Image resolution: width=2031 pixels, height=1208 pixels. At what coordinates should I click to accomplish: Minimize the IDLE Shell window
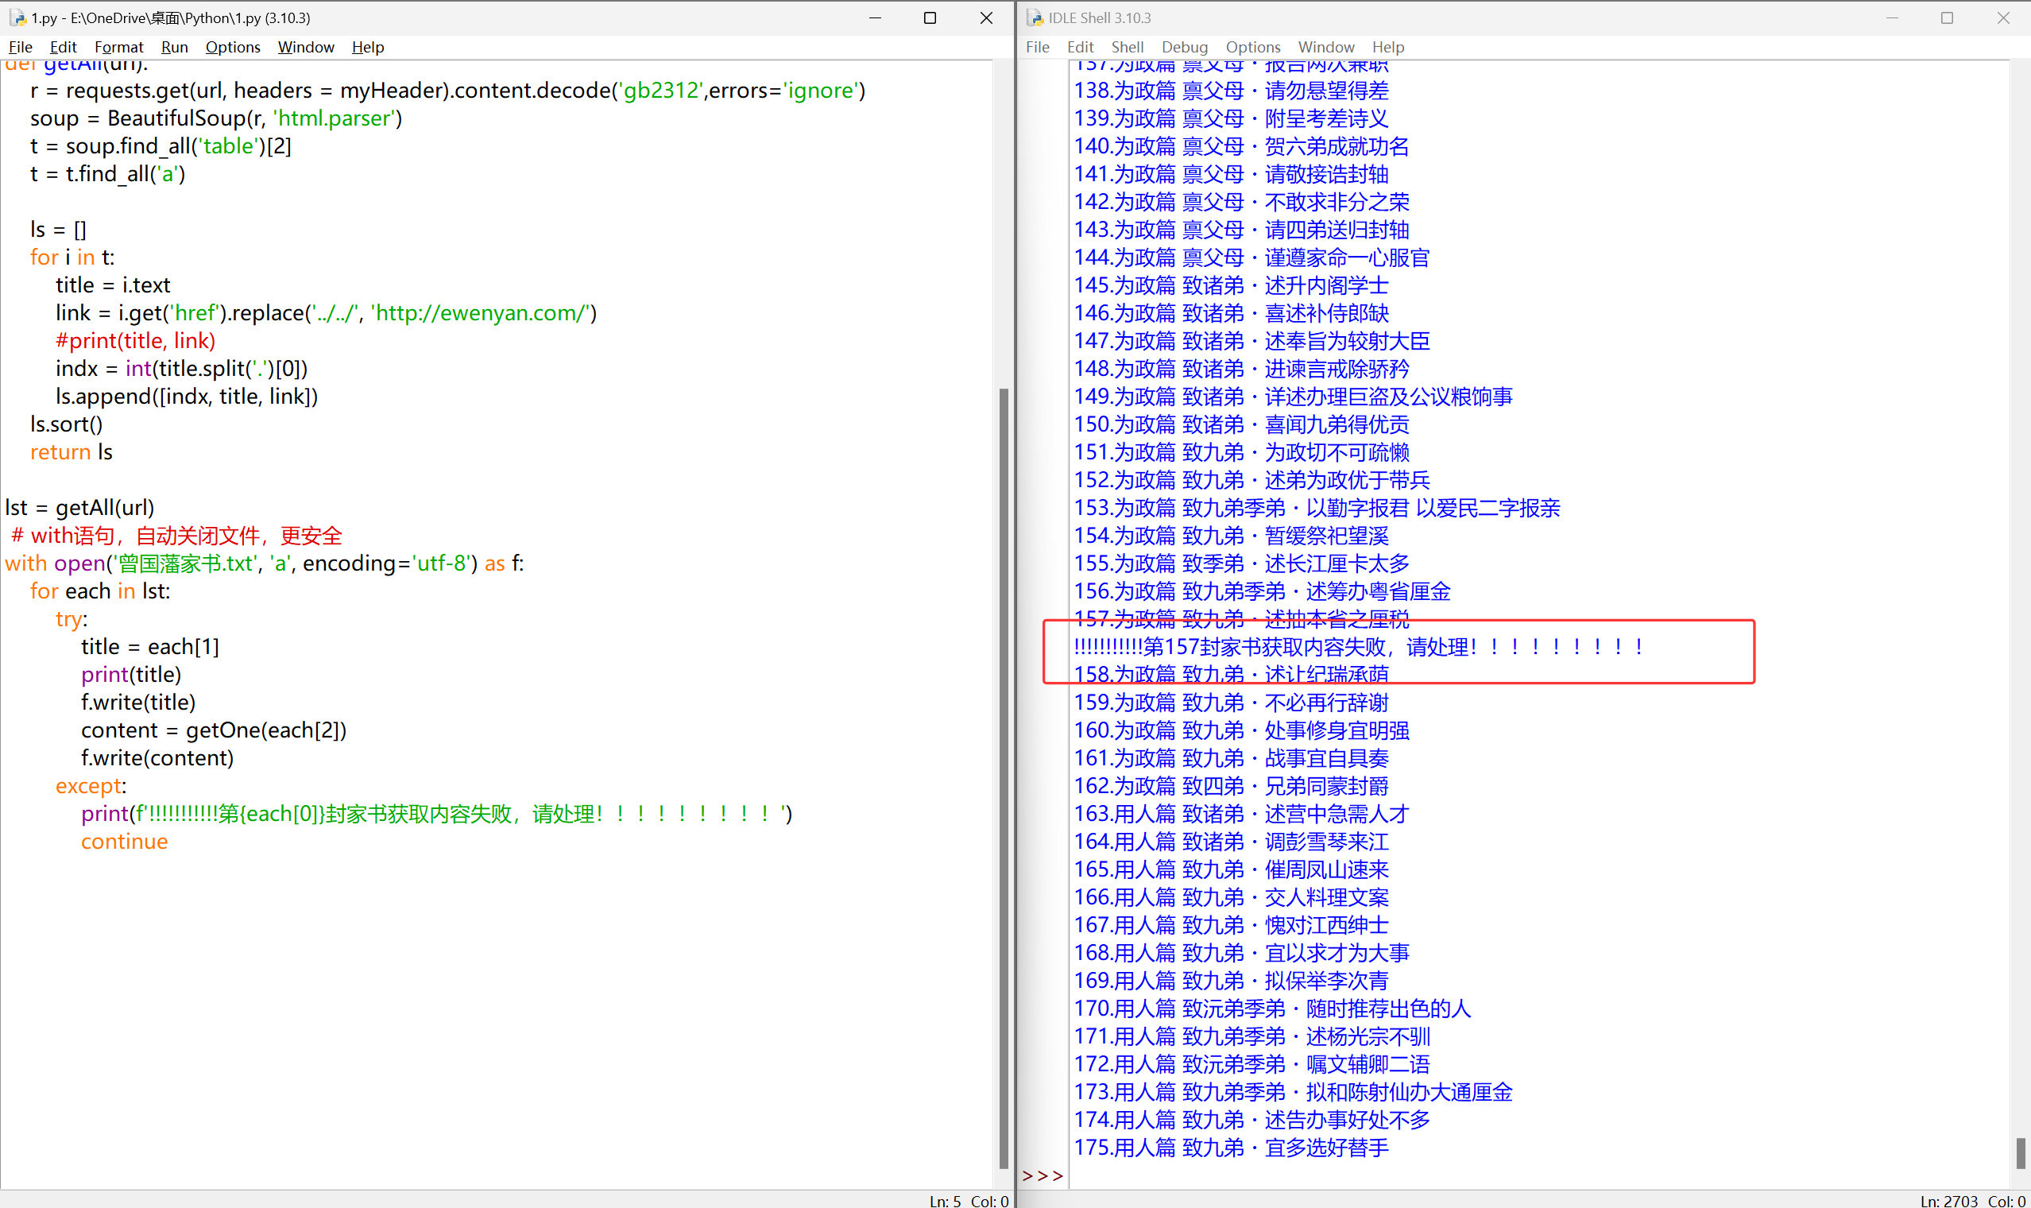(1892, 17)
